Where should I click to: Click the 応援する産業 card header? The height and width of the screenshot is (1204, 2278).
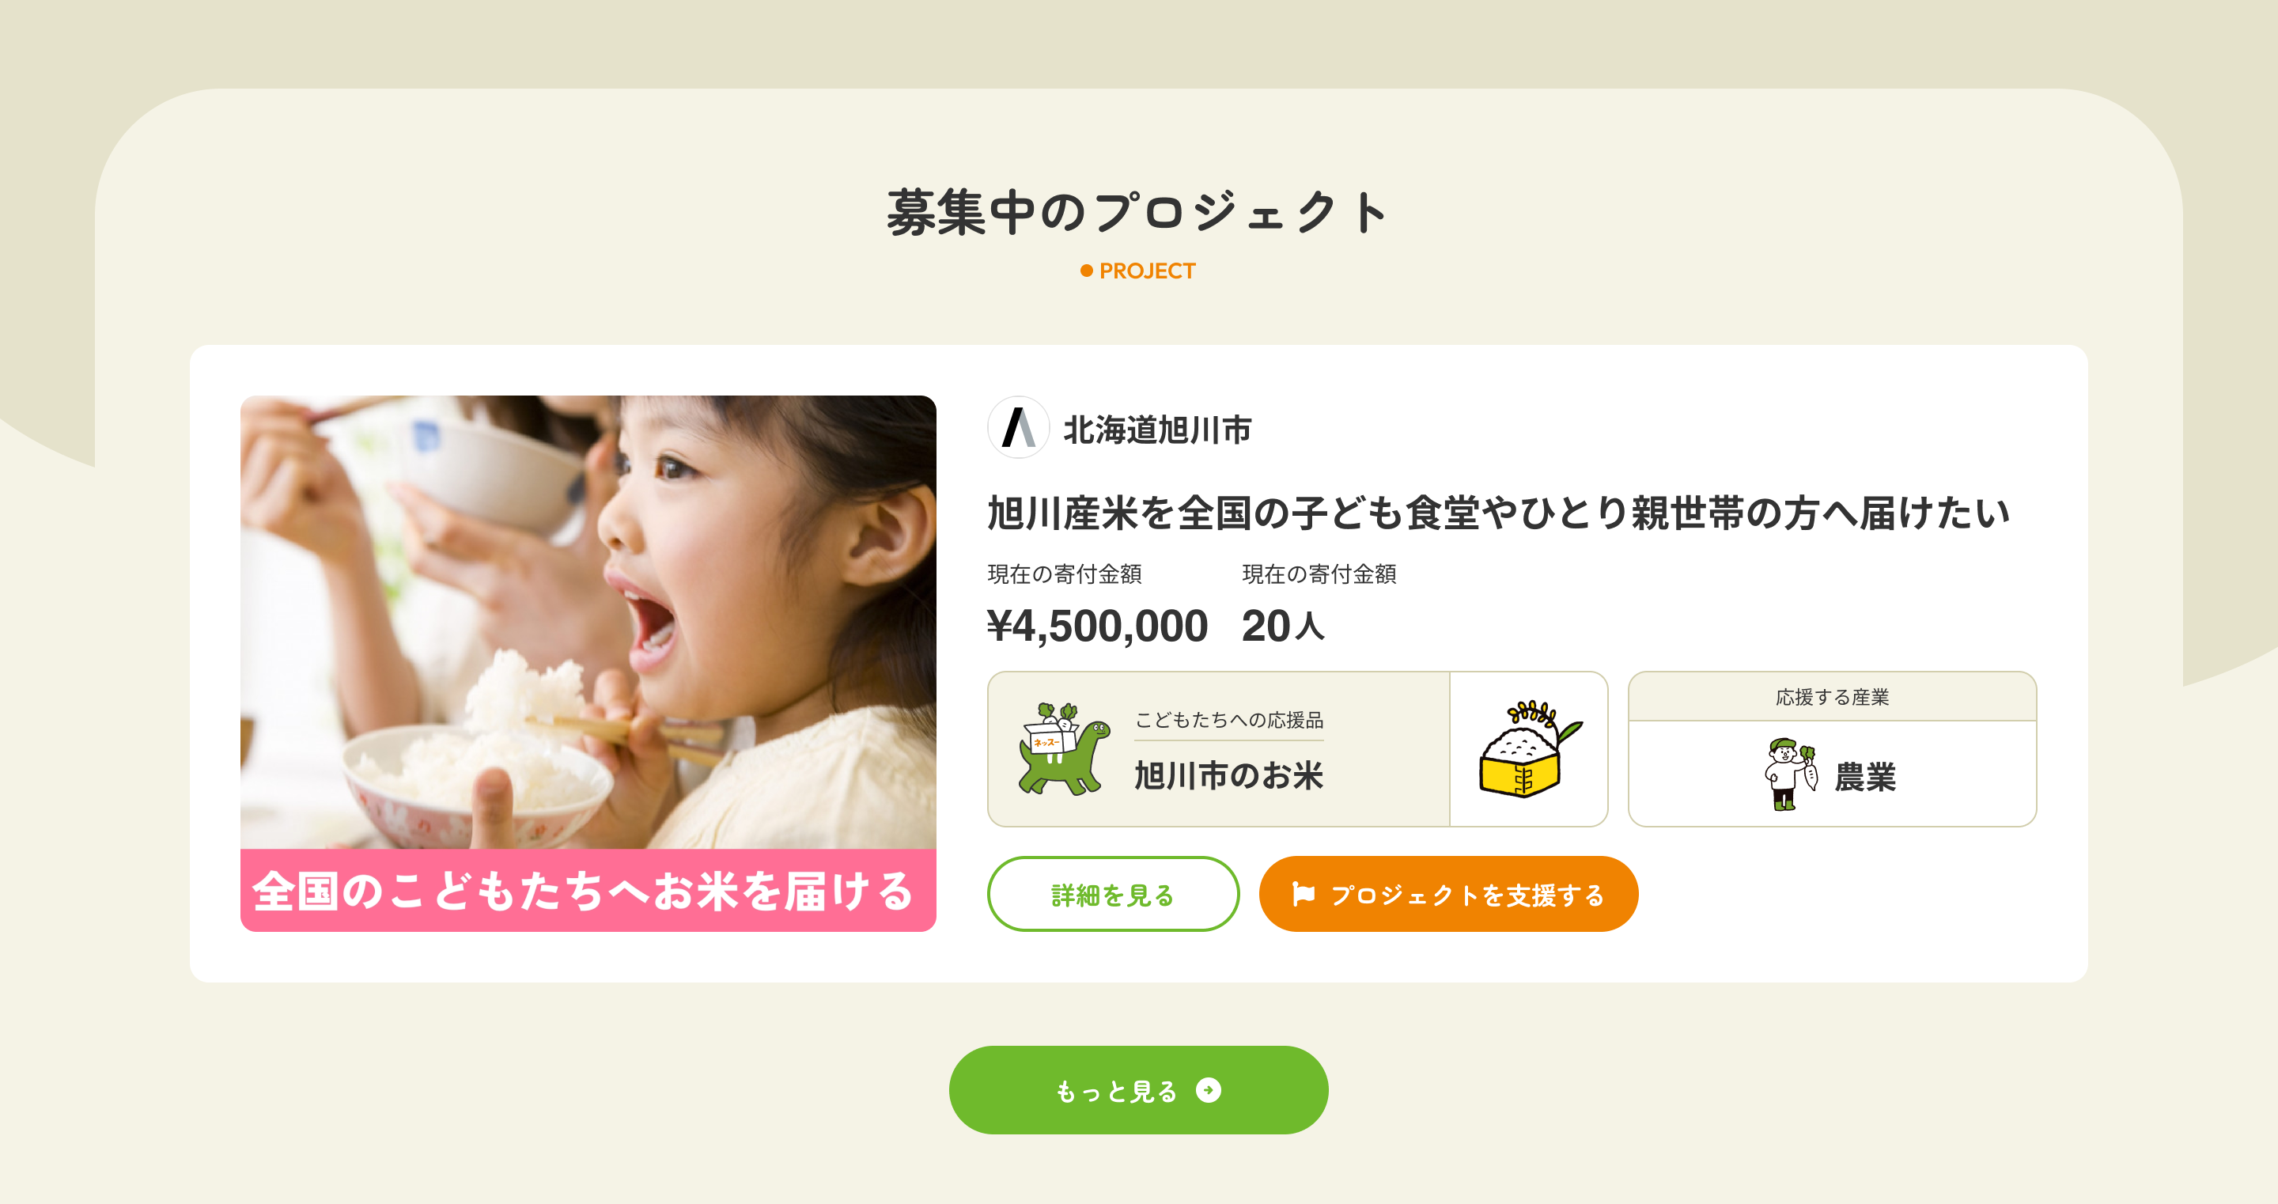coord(1831,697)
